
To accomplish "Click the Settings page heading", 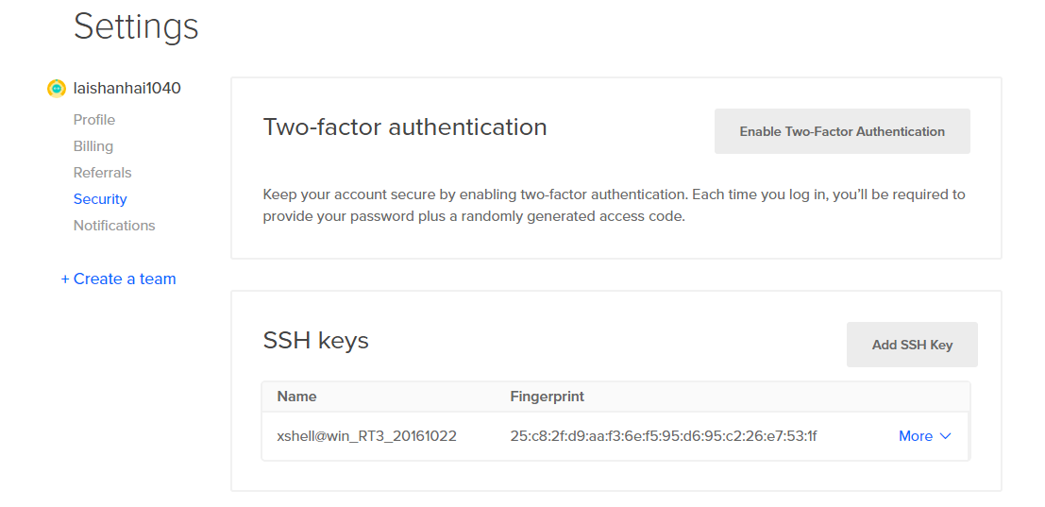I will click(136, 26).
